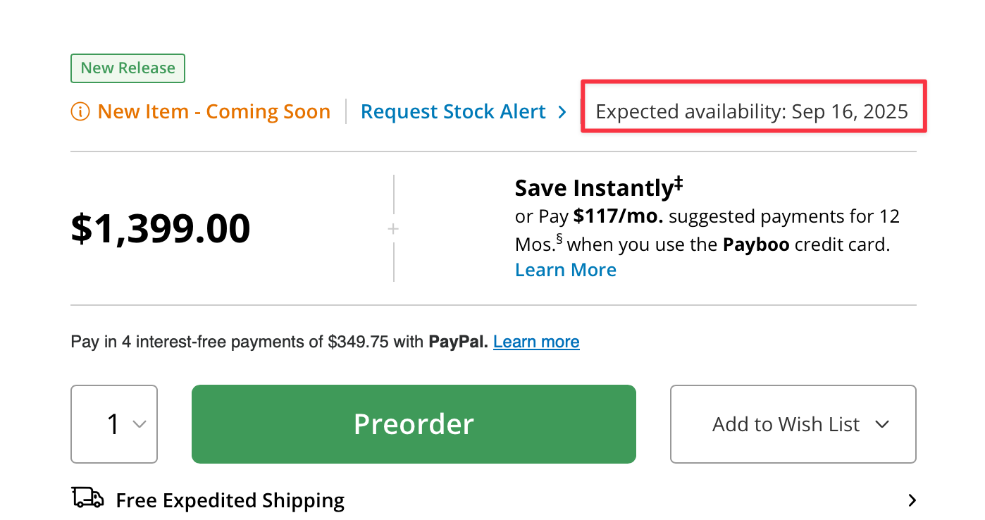Click the New Release badge

coord(128,68)
